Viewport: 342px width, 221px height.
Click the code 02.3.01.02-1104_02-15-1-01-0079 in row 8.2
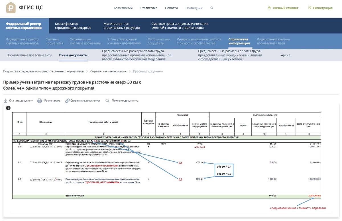46,162
